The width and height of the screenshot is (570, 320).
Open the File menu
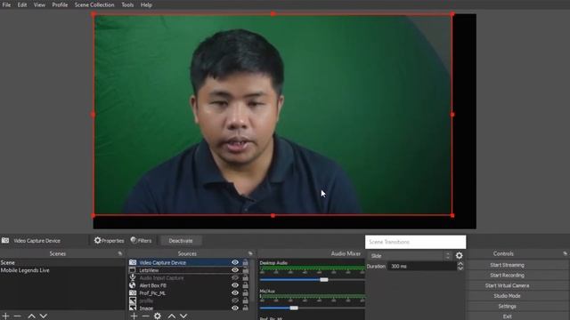(6, 4)
